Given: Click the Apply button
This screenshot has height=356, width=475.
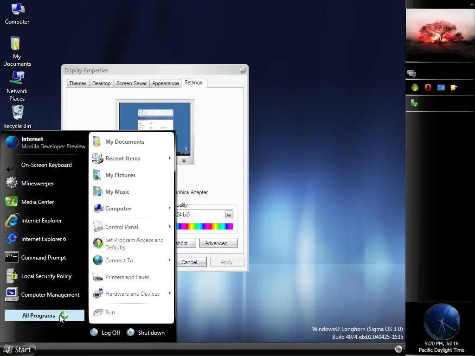Looking at the screenshot, I should (x=227, y=262).
